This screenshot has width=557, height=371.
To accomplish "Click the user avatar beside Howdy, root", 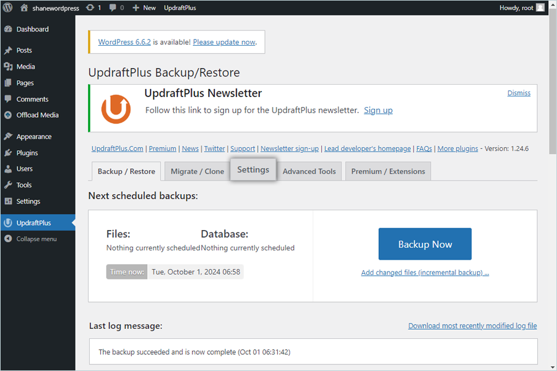I will tap(540, 7).
